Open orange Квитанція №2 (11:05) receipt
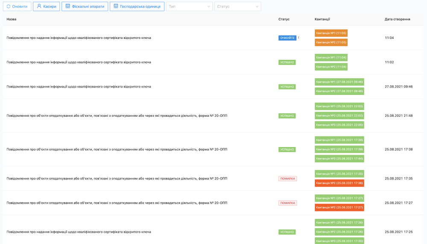This screenshot has width=427, height=244. tap(331, 42)
